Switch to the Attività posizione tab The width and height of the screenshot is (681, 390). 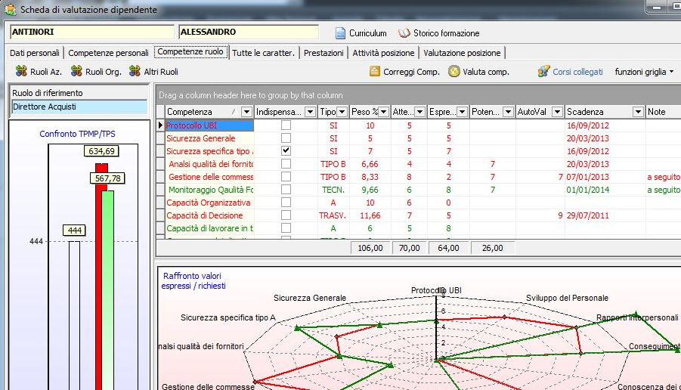(x=383, y=53)
